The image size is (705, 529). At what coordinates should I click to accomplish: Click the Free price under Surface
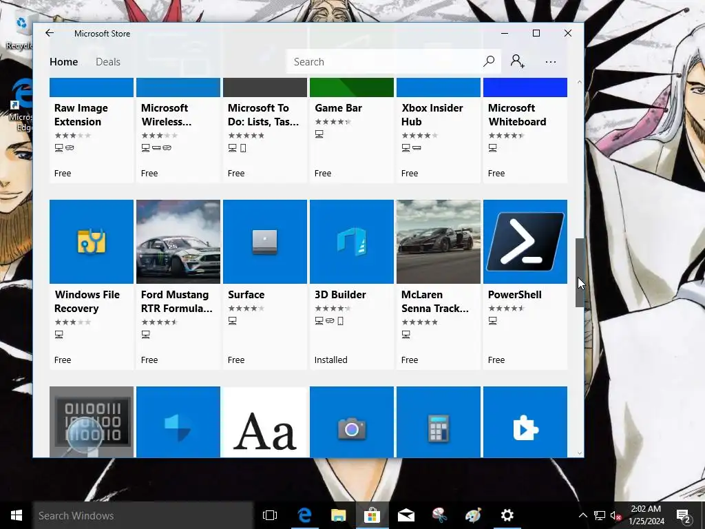coord(235,360)
